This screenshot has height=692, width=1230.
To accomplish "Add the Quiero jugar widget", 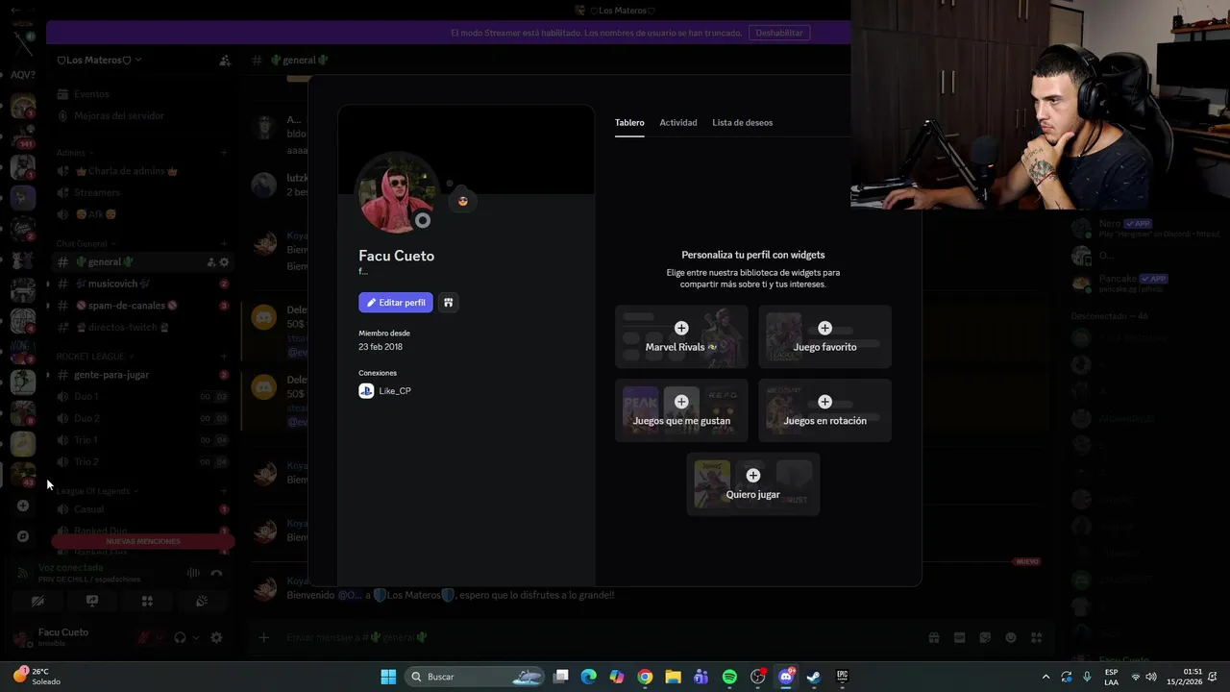I will tap(753, 484).
